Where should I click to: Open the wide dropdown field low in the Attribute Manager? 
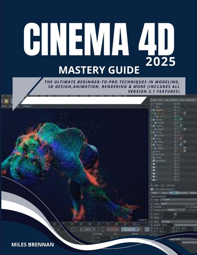pos(179,222)
